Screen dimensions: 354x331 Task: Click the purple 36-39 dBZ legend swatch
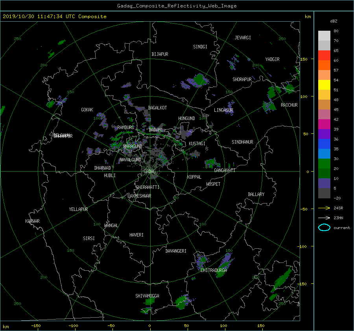(324, 134)
